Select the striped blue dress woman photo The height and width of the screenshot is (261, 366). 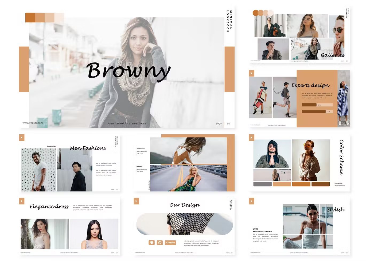344,98
